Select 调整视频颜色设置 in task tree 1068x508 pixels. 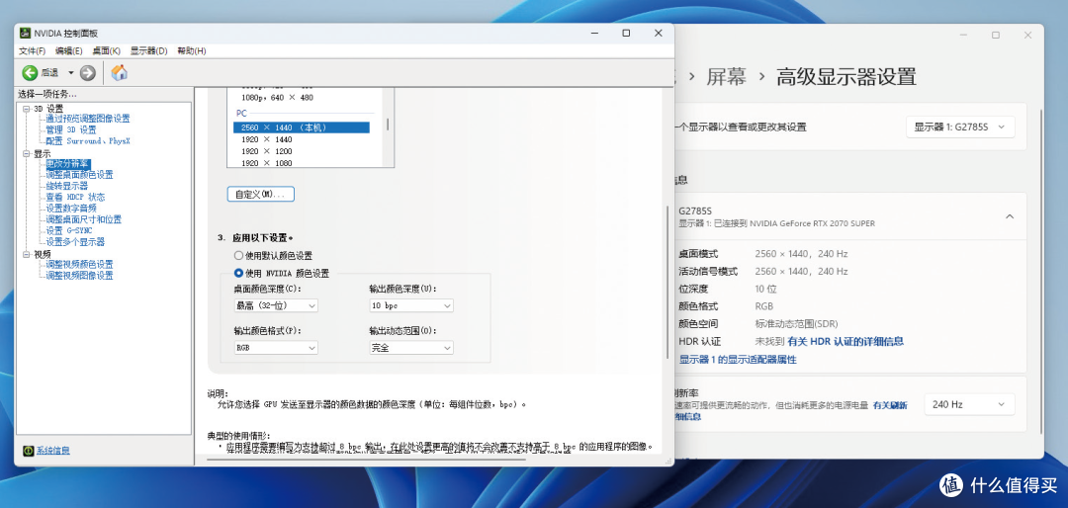79,264
